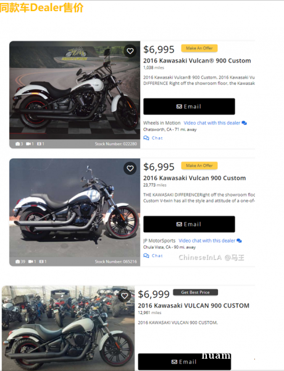Open the Wheels in Motion dealer name link
The image size is (284, 371).
pyautogui.click(x=162, y=123)
